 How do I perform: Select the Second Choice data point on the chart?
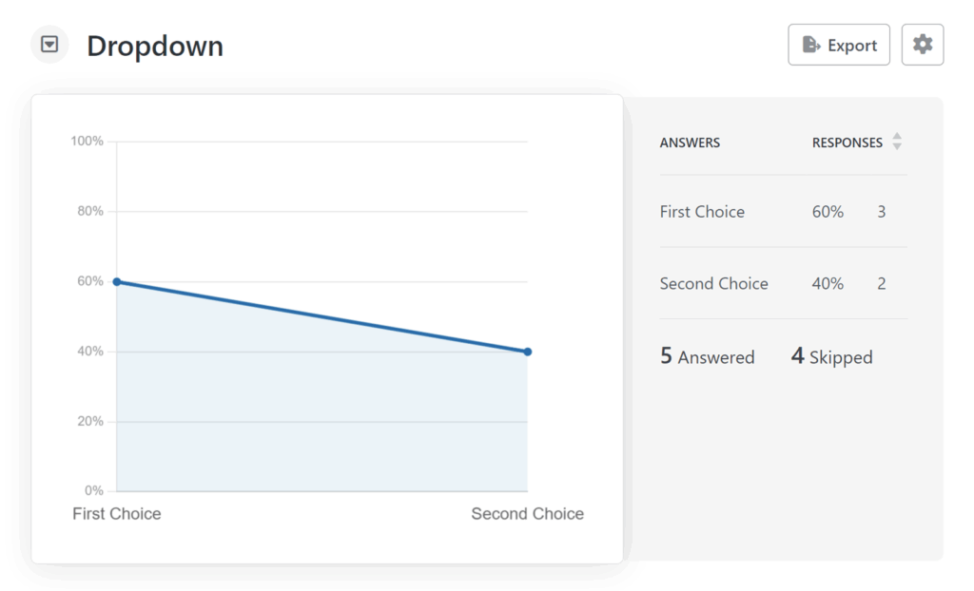pyautogui.click(x=527, y=352)
